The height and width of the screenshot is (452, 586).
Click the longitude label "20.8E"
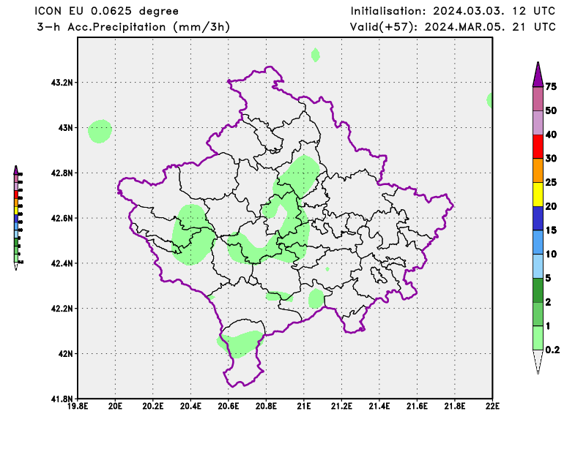coord(266,406)
